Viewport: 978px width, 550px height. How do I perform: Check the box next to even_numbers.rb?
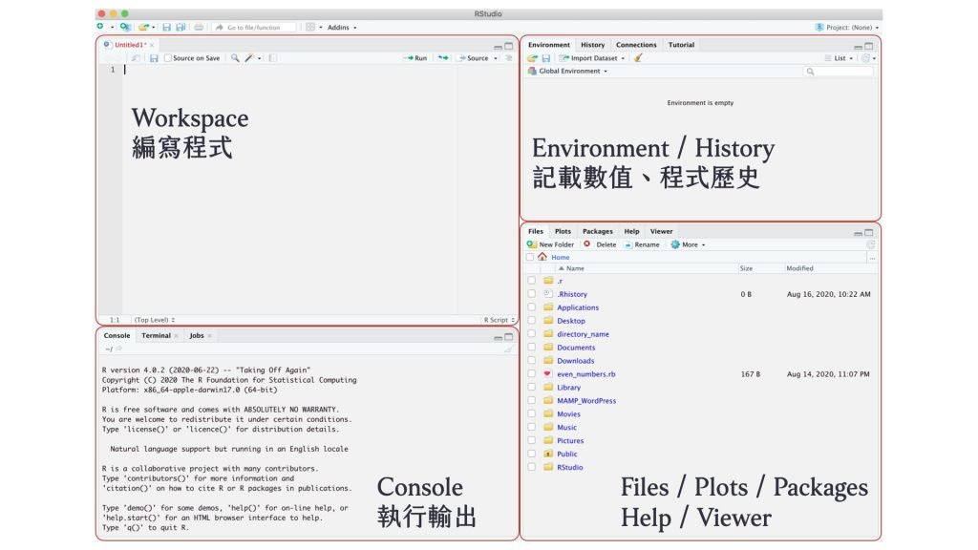pos(531,374)
